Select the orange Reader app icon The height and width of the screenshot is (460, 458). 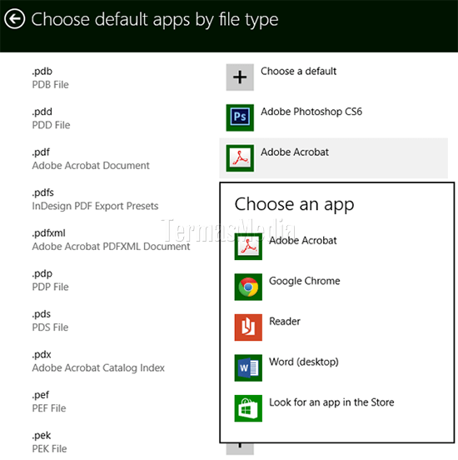click(248, 327)
